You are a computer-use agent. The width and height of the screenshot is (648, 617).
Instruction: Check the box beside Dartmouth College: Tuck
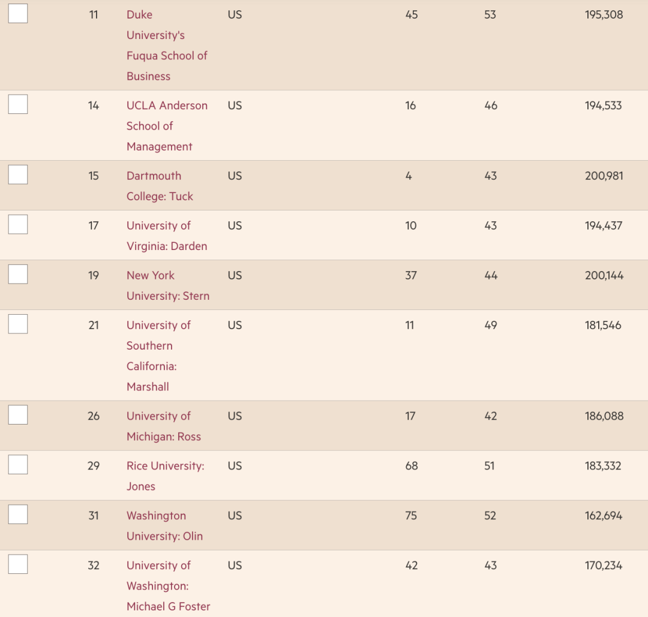[18, 174]
